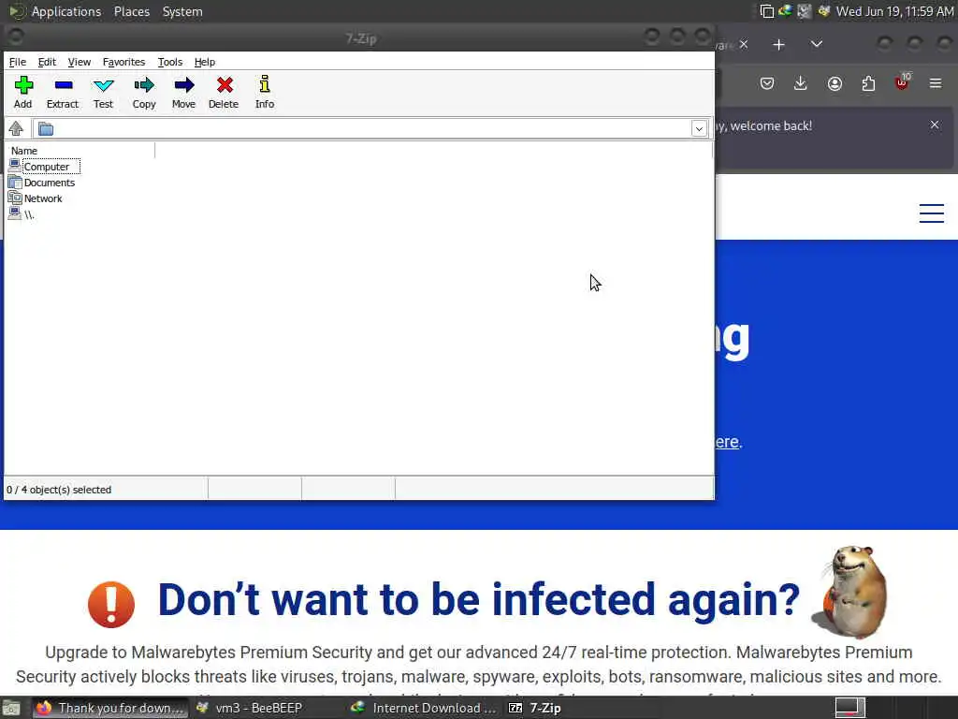
Task: Open the Info tool
Action: pyautogui.click(x=265, y=93)
